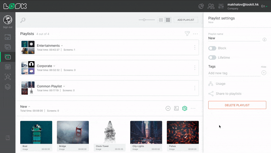Switch to grid view layout
The width and height of the screenshot is (271, 153).
(x=168, y=20)
